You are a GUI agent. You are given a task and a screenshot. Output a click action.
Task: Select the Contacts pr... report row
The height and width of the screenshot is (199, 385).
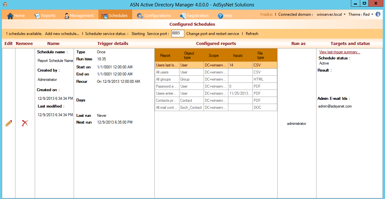[x=216, y=100]
